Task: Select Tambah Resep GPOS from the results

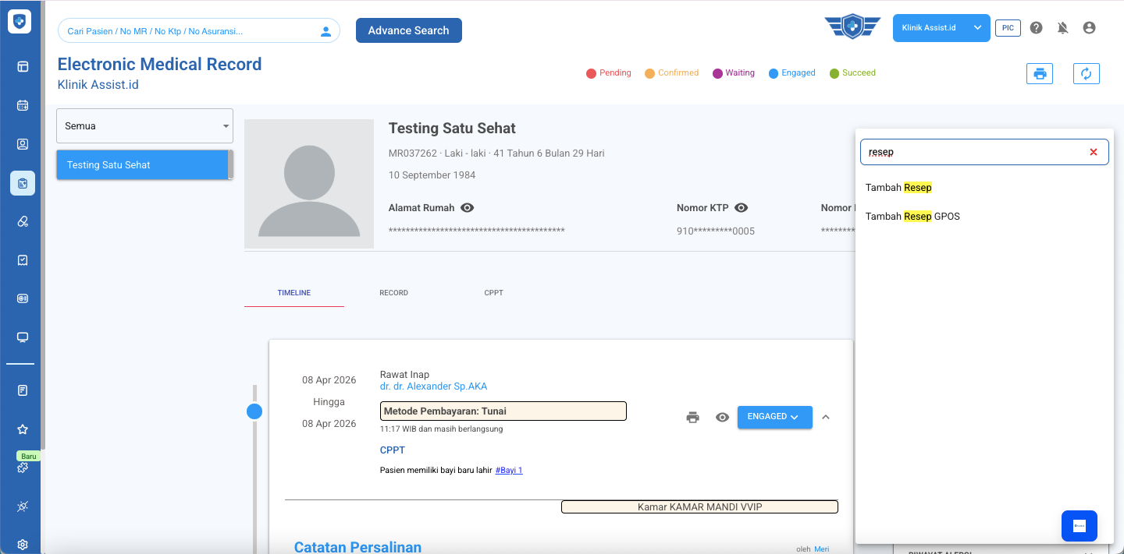Action: pyautogui.click(x=912, y=217)
